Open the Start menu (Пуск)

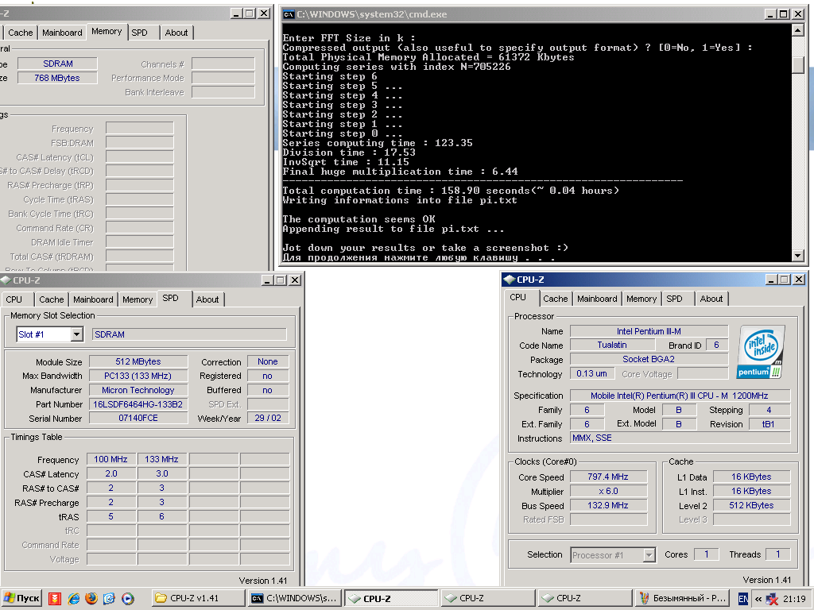(21, 598)
